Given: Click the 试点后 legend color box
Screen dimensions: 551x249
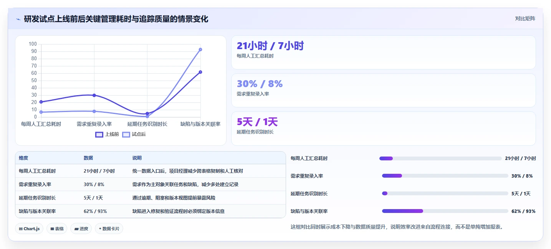Looking at the screenshot, I should click(x=126, y=134).
